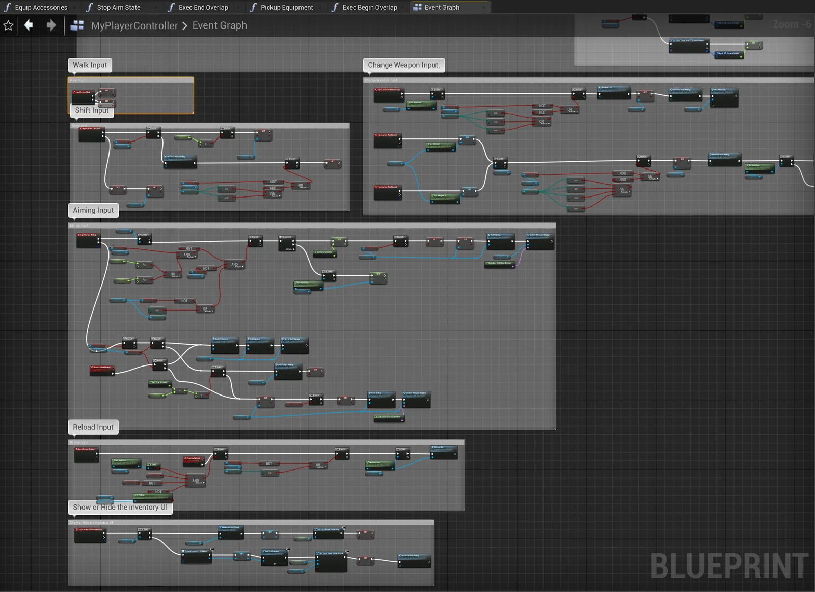Select the InputAction Walk event node
The width and height of the screenshot is (815, 592).
(83, 97)
